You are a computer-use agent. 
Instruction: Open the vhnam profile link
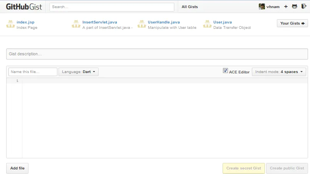click(273, 7)
